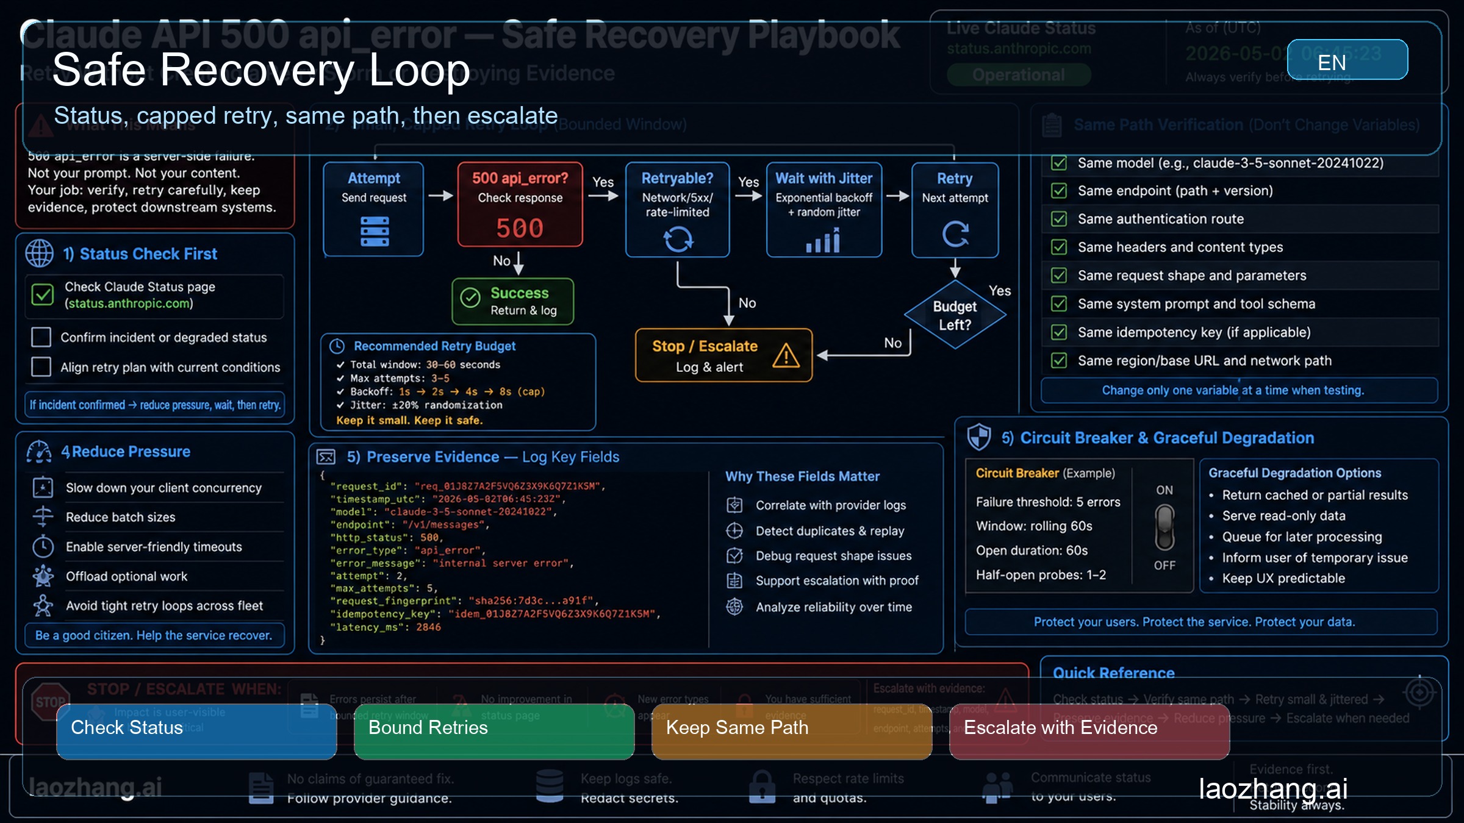Click 'If incident confirmed → reduce pressure' note

(155, 405)
